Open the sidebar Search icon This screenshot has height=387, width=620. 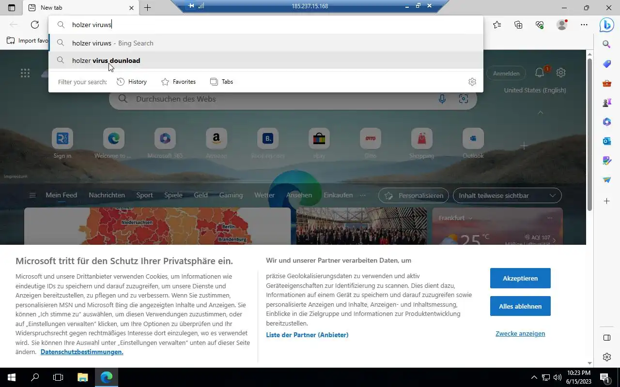(606, 45)
